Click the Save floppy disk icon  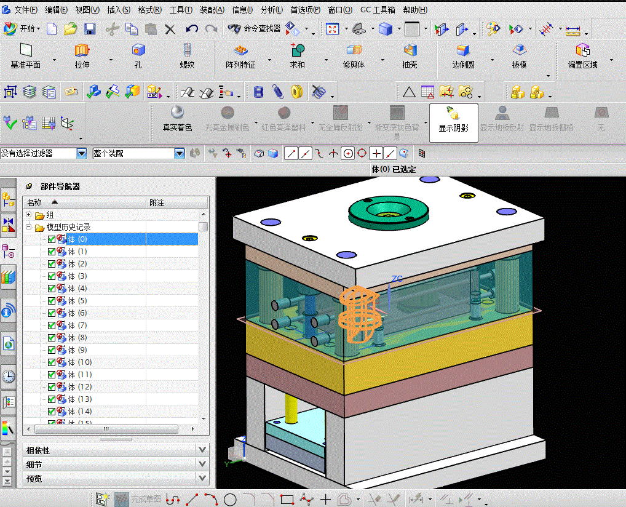click(x=90, y=29)
